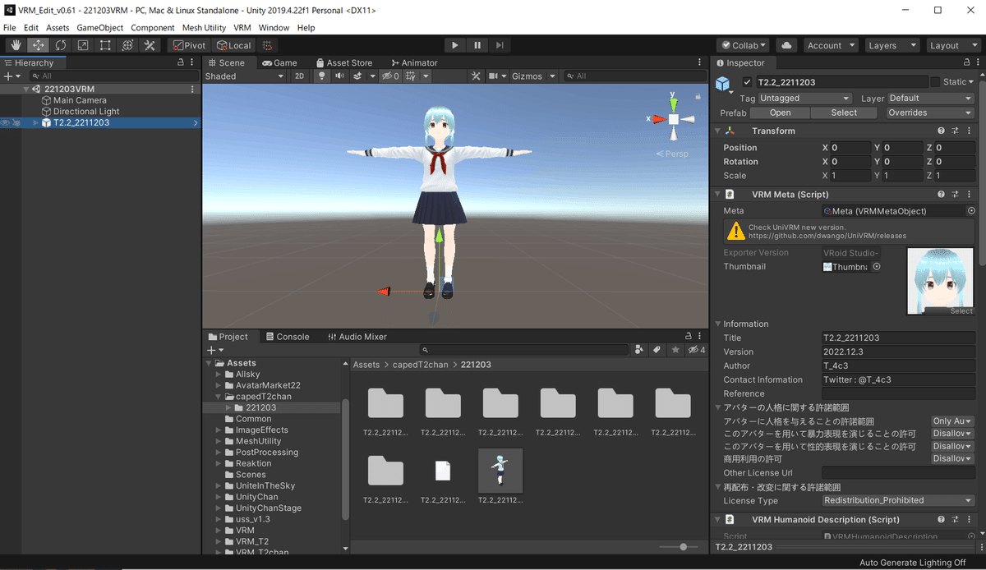Toggle Pivot mode in the toolbar

point(188,45)
